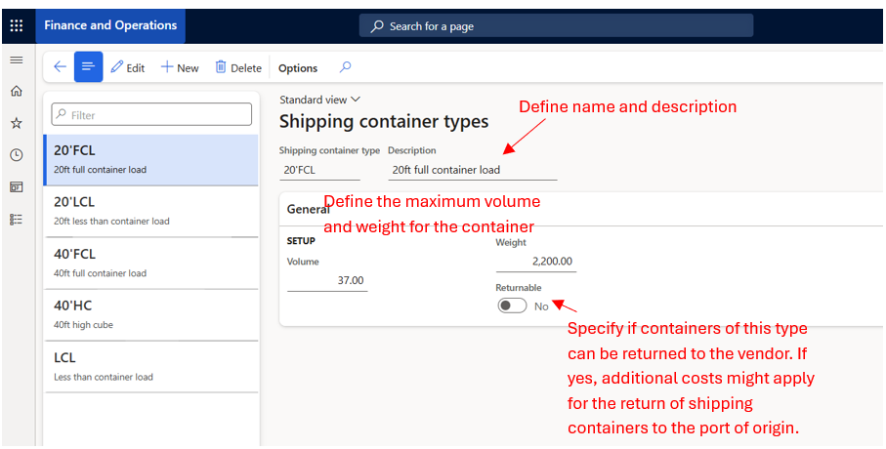Collapse the General section header
Screen dimensions: 886x449
click(581, 209)
